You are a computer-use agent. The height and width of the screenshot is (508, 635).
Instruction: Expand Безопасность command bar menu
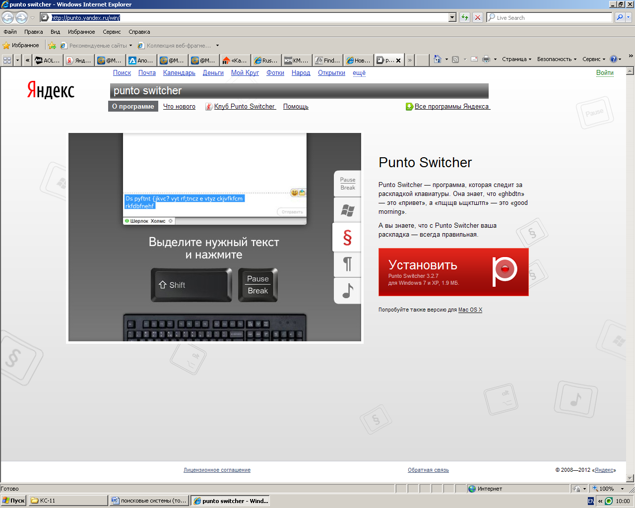point(557,59)
